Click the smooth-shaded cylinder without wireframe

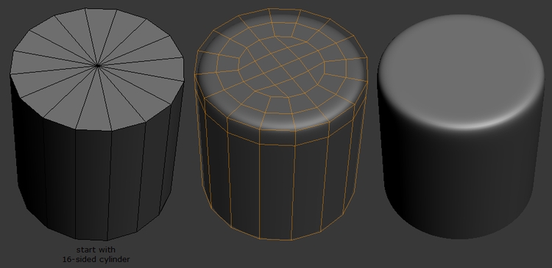(461, 126)
